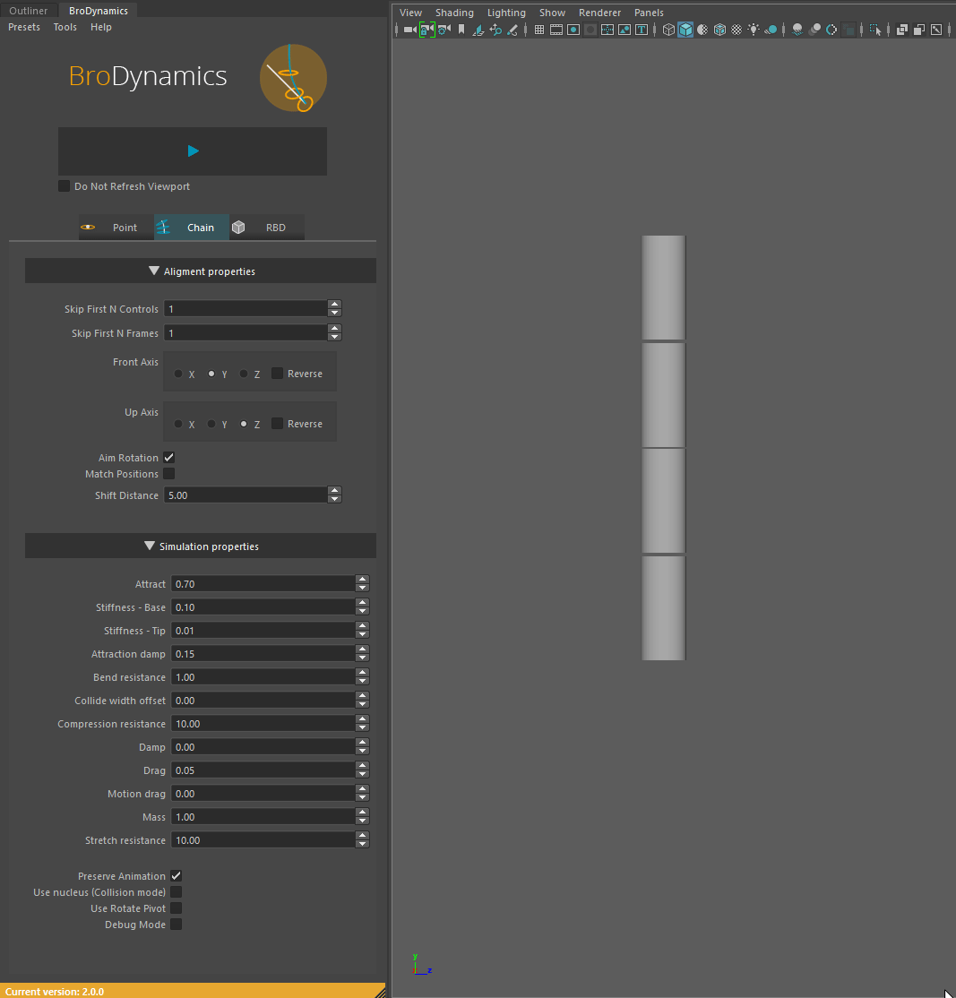The image size is (956, 998).
Task: Toggle the Lock Camera icon
Action: coord(427,30)
